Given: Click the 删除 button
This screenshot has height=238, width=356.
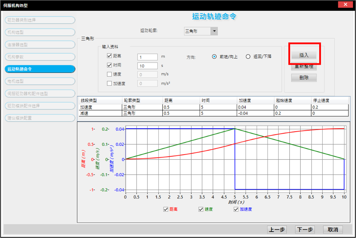Looking at the screenshot, I should point(304,78).
